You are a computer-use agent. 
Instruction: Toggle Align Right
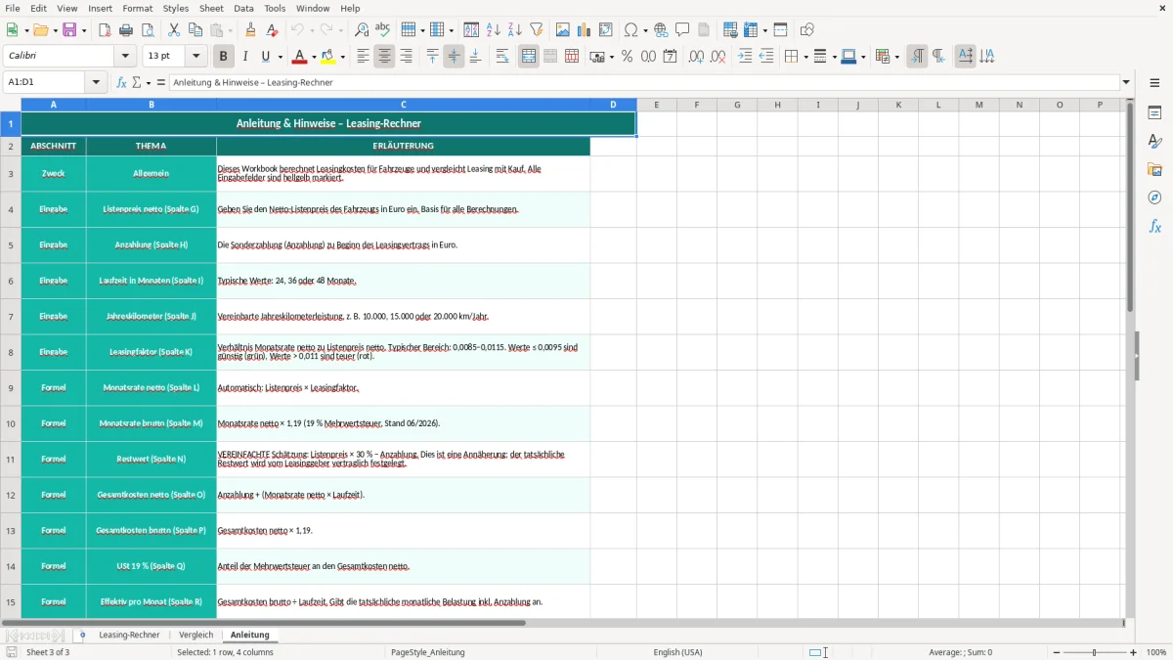[x=406, y=57]
